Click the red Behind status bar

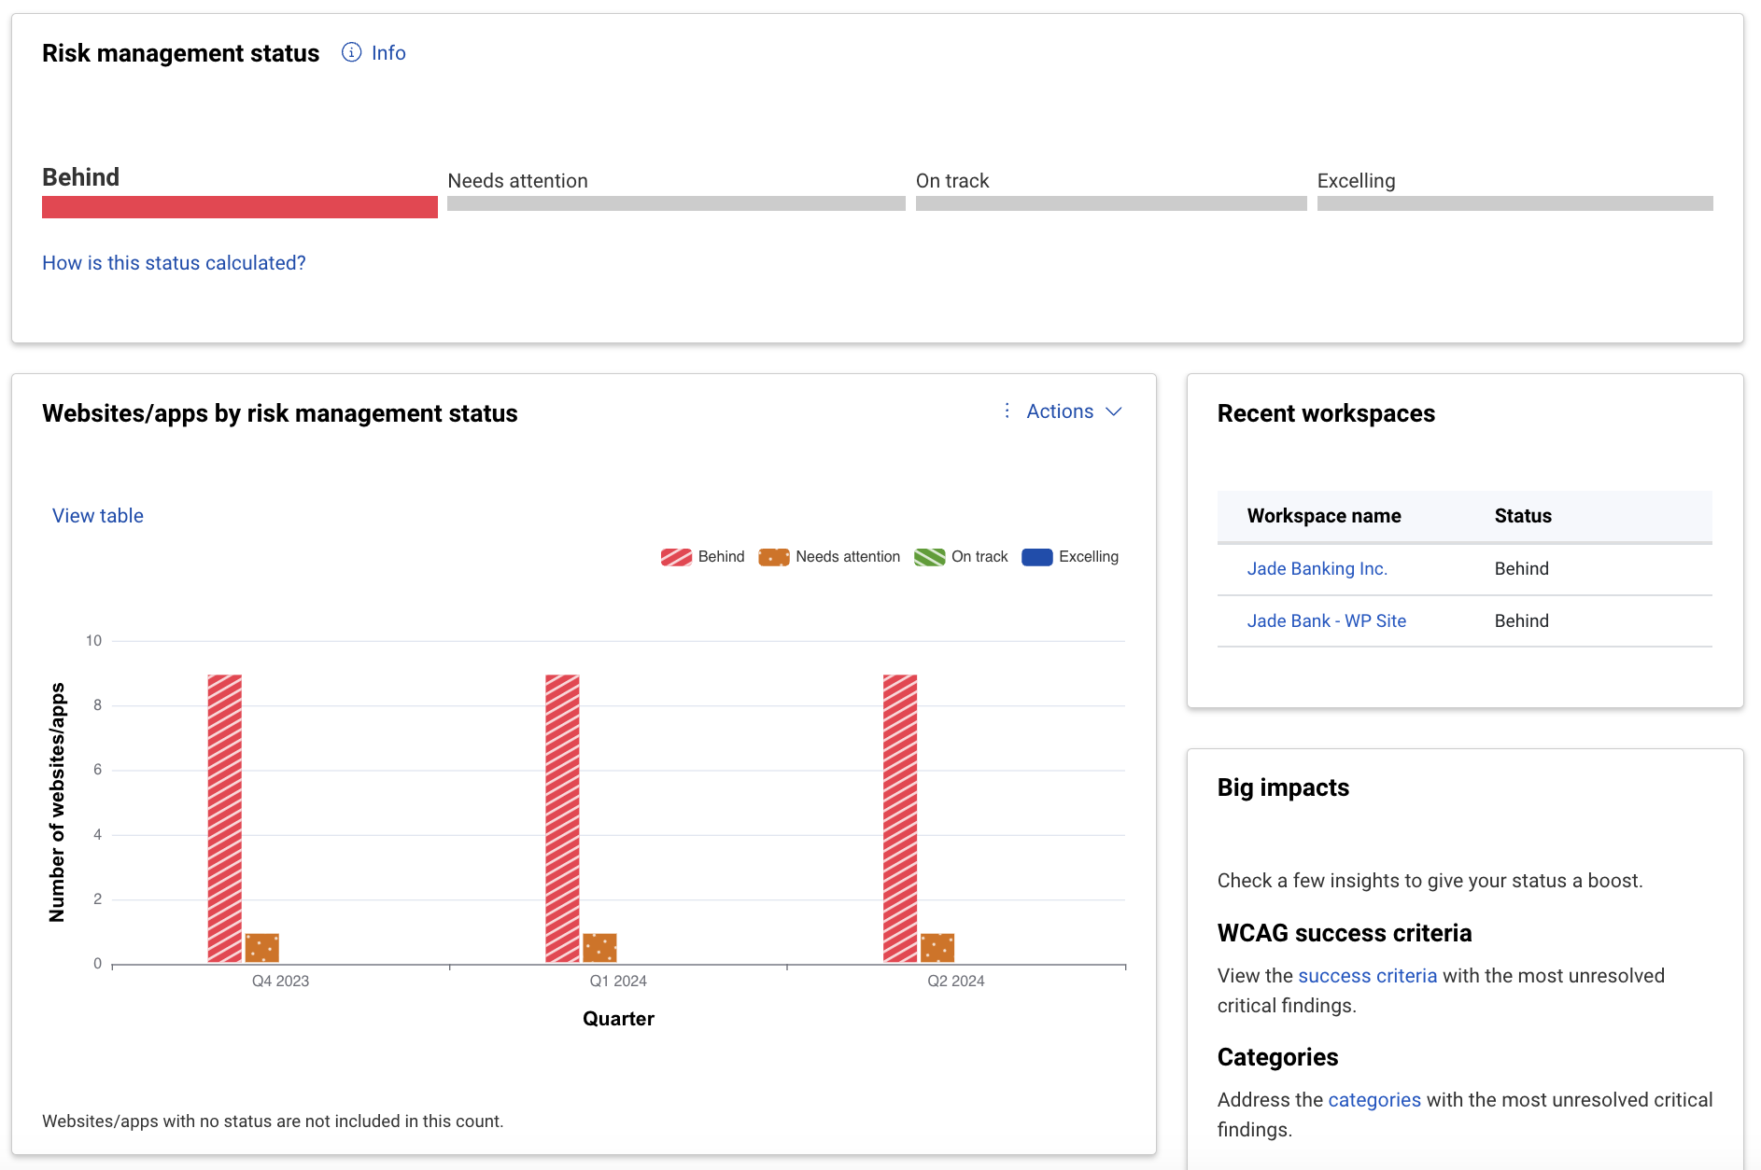pyautogui.click(x=240, y=206)
